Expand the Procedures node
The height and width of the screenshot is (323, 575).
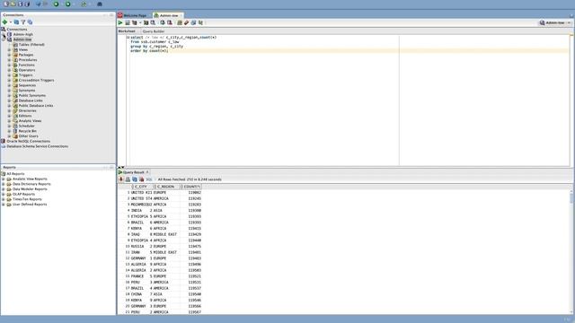pos(9,60)
